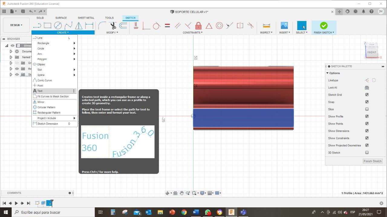The width and height of the screenshot is (387, 217).
Task: Select the Spline tool in toolbar
Action: click(68, 26)
